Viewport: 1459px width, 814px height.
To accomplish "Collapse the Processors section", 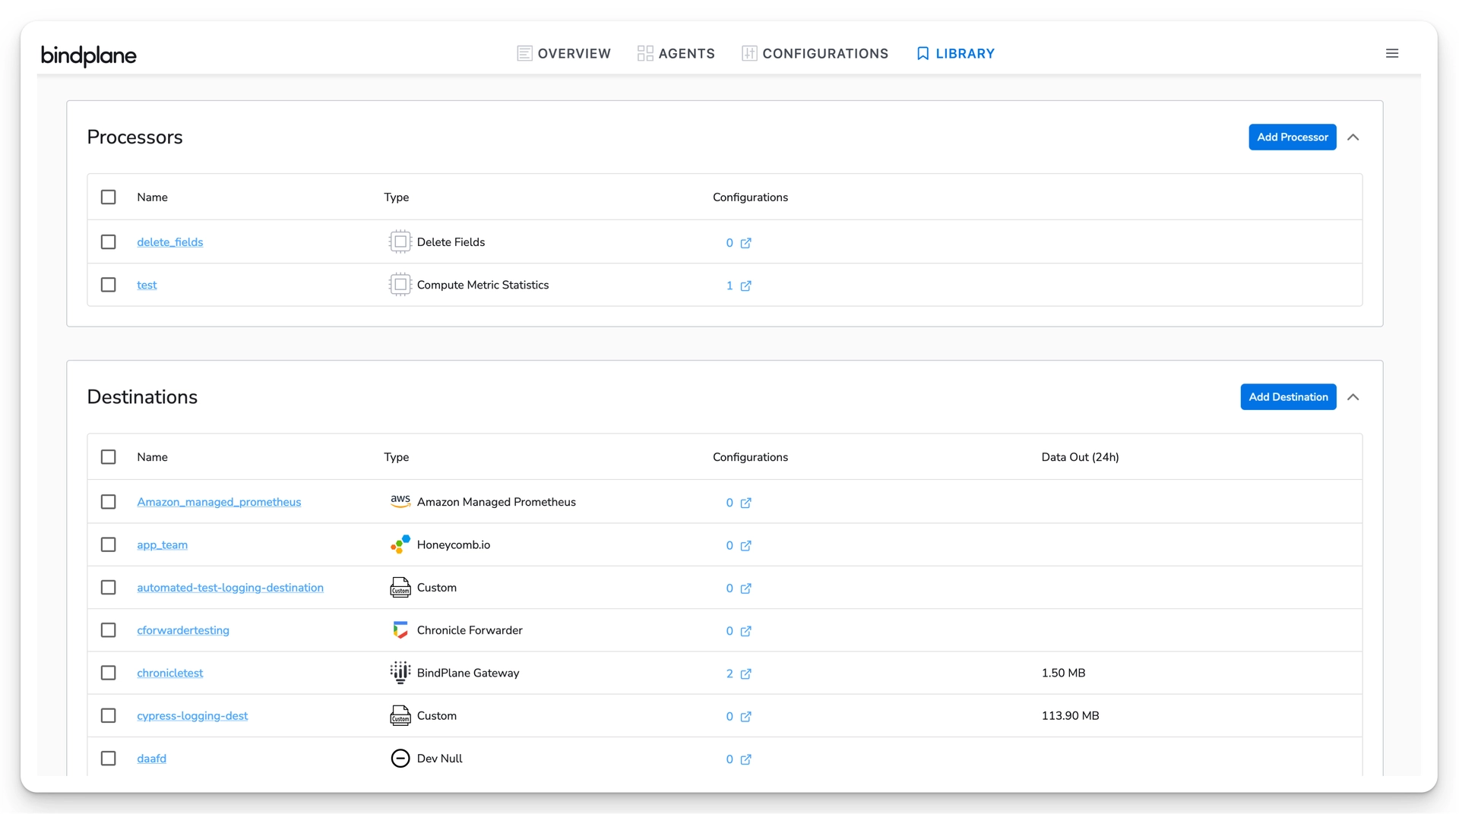I will point(1354,137).
